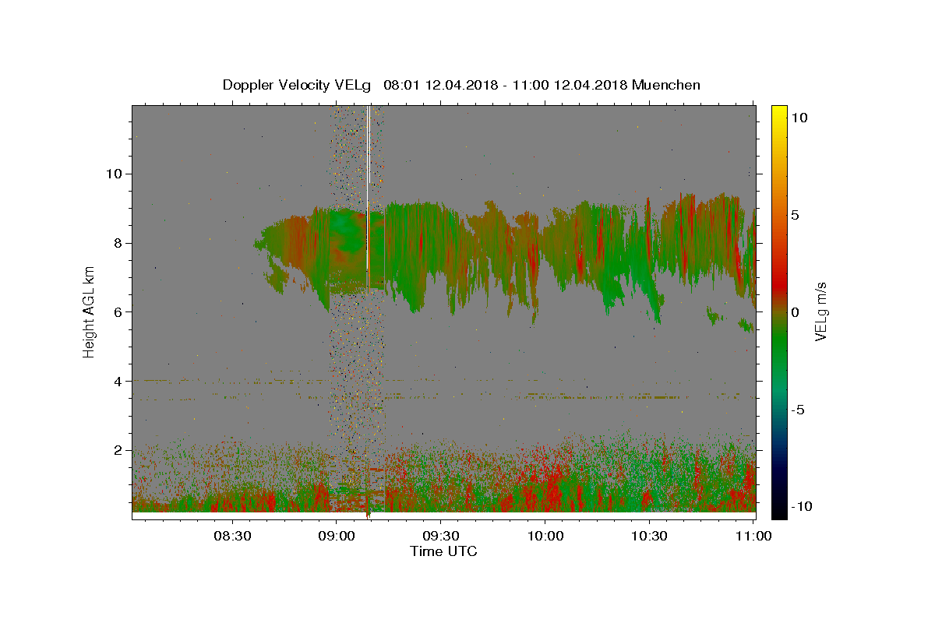935x623 pixels.
Task: Click colorbar label 5
Action: point(796,215)
